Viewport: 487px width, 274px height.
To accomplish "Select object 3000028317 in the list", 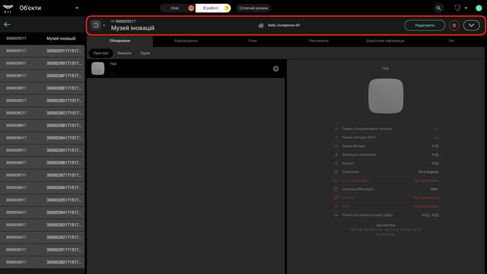I will click(42, 225).
